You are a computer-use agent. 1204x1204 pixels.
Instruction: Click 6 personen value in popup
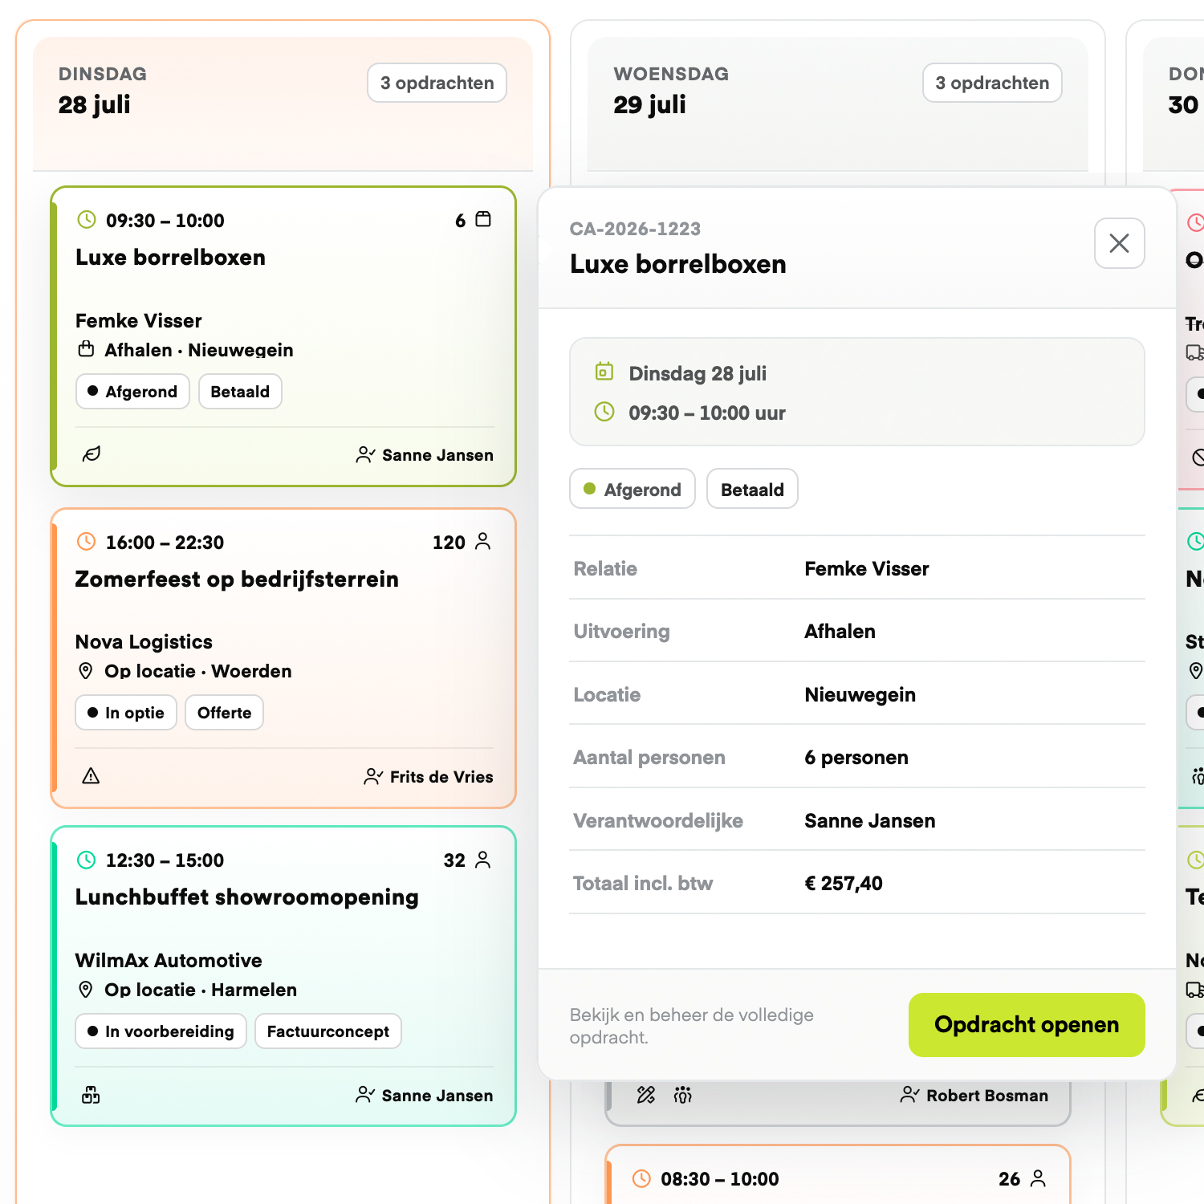click(x=856, y=758)
